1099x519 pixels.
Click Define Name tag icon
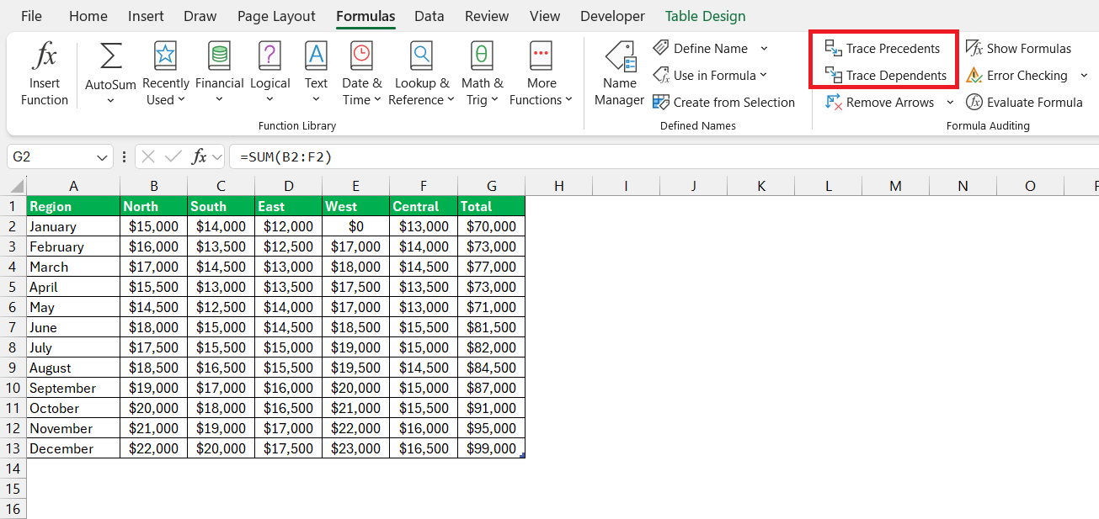click(x=661, y=48)
